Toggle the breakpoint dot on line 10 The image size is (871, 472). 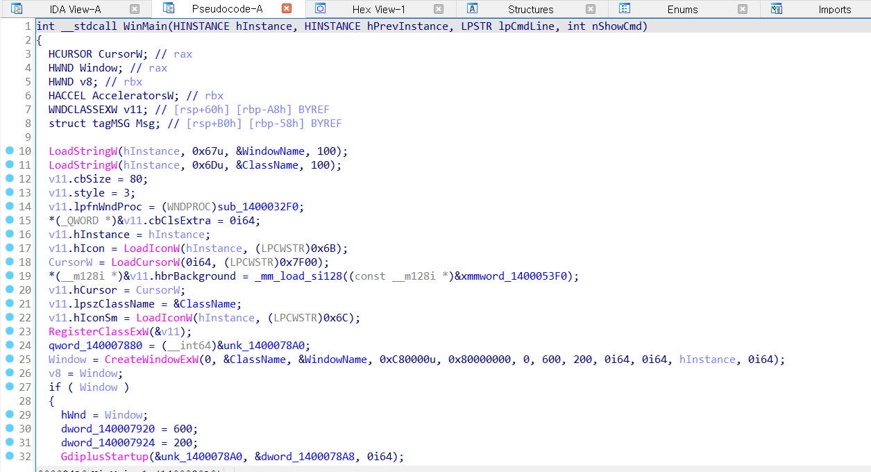click(x=9, y=151)
